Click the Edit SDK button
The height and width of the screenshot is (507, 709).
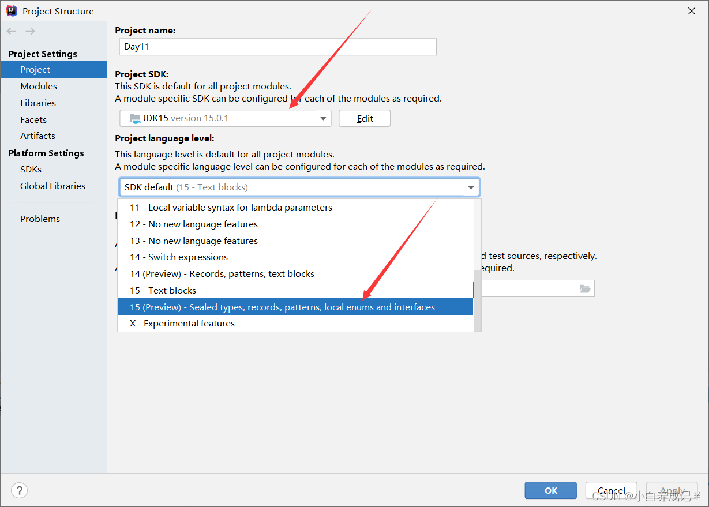point(365,118)
